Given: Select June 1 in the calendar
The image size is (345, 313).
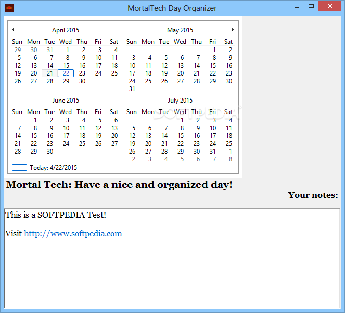Looking at the screenshot, I should 35,120.
